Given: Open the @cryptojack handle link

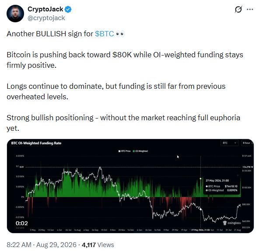Looking at the screenshot, I should tap(46, 18).
